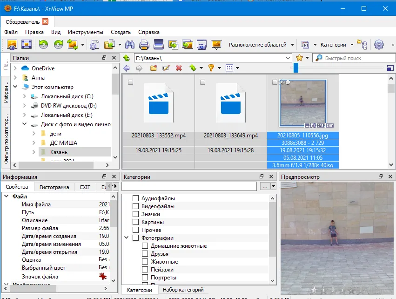Start the slideshow tool
The image size is (396, 299).
pyautogui.click(x=216, y=45)
